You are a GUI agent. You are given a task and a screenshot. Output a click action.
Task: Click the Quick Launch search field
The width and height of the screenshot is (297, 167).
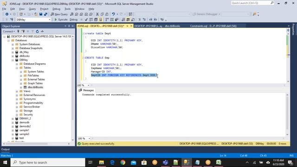[252, 3]
